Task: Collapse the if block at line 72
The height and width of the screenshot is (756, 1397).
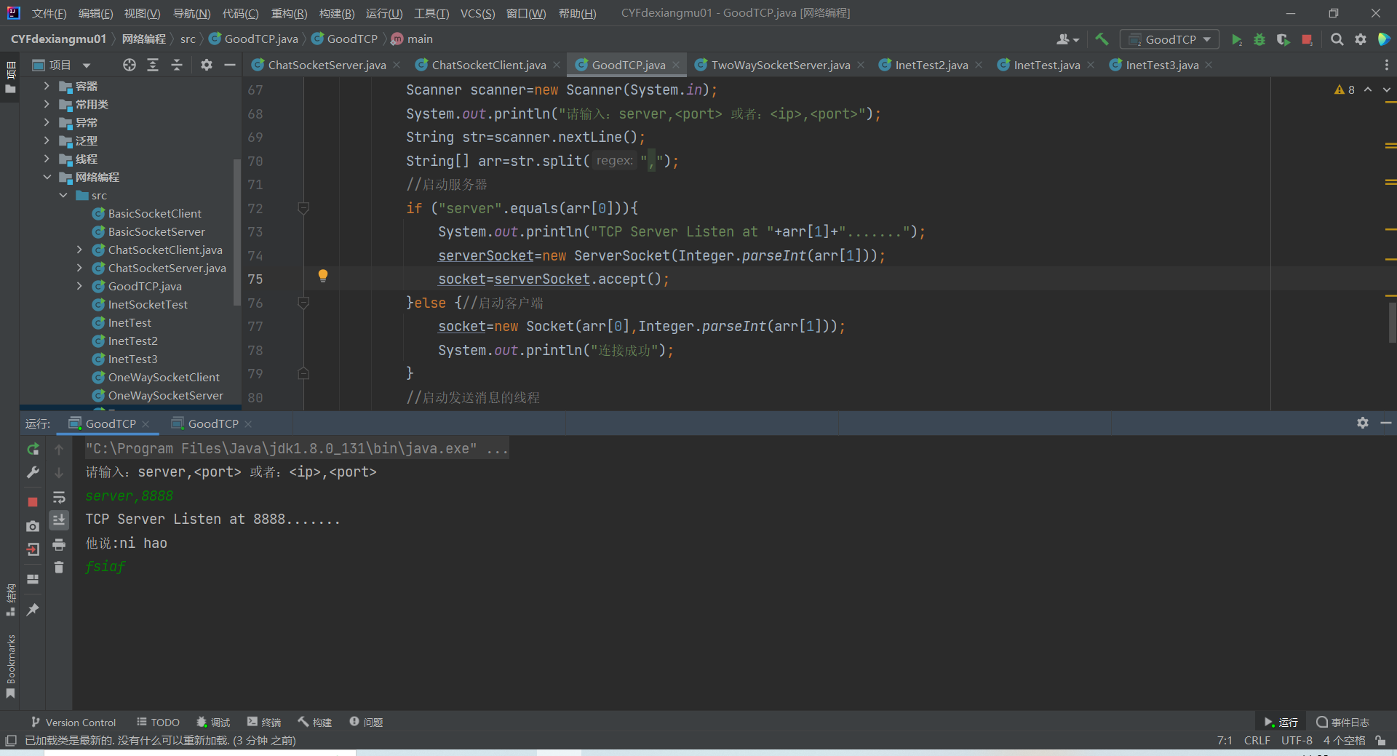Action: 304,208
